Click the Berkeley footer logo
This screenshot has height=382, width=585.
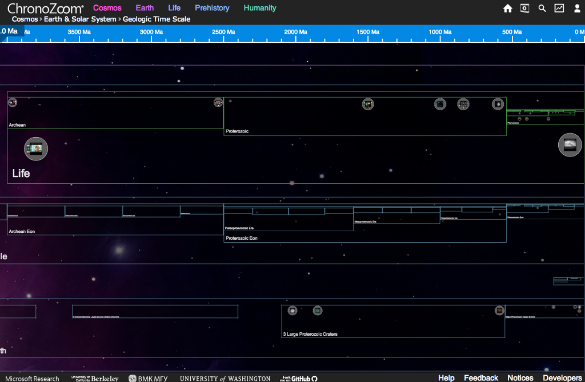pyautogui.click(x=95, y=379)
